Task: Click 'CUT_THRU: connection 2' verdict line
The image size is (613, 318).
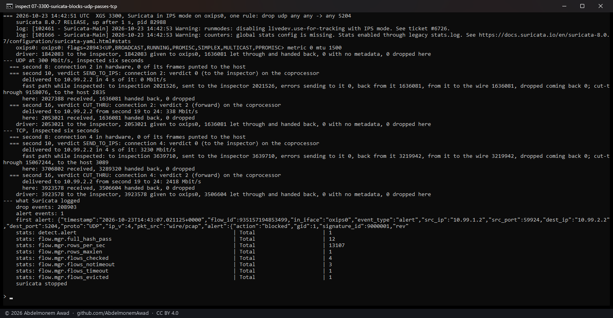Action: pyautogui.click(x=145, y=105)
